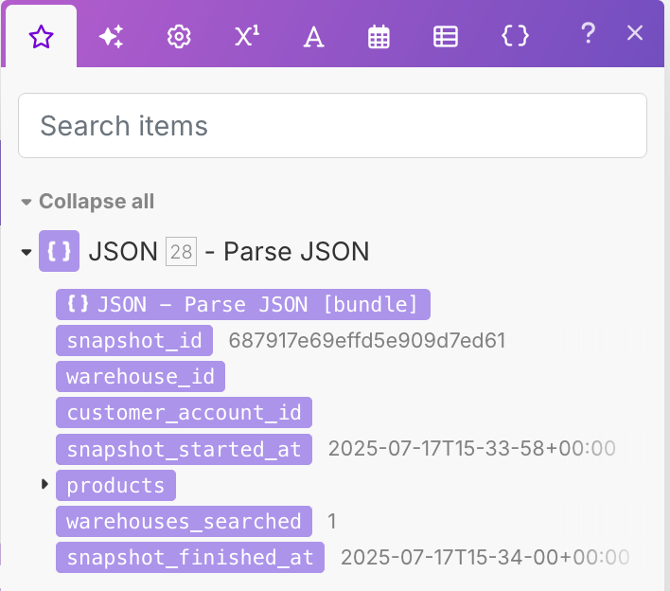The width and height of the screenshot is (670, 591).
Task: Open the array functions table tab
Action: coord(446,37)
